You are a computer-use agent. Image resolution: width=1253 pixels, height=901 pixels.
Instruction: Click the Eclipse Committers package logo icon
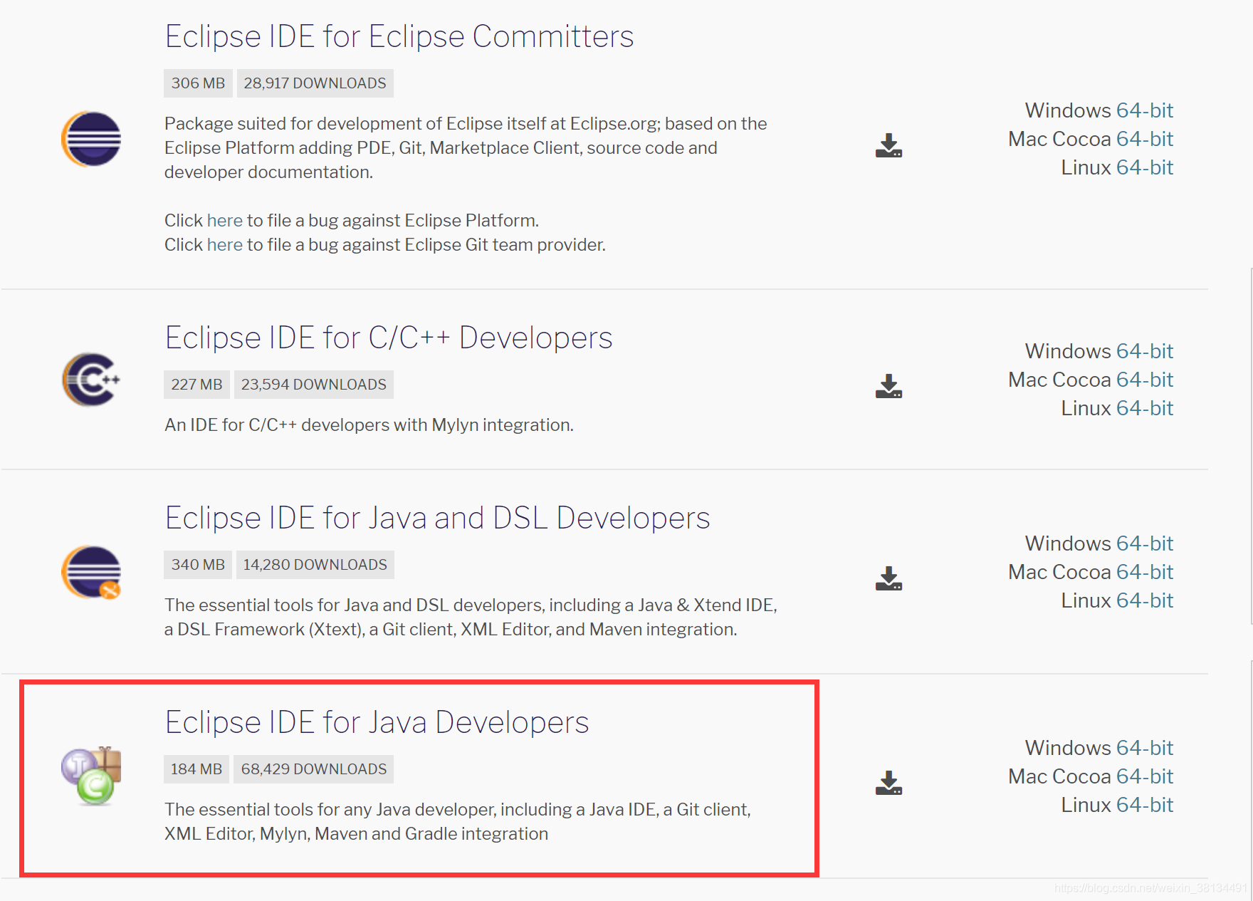click(x=91, y=139)
